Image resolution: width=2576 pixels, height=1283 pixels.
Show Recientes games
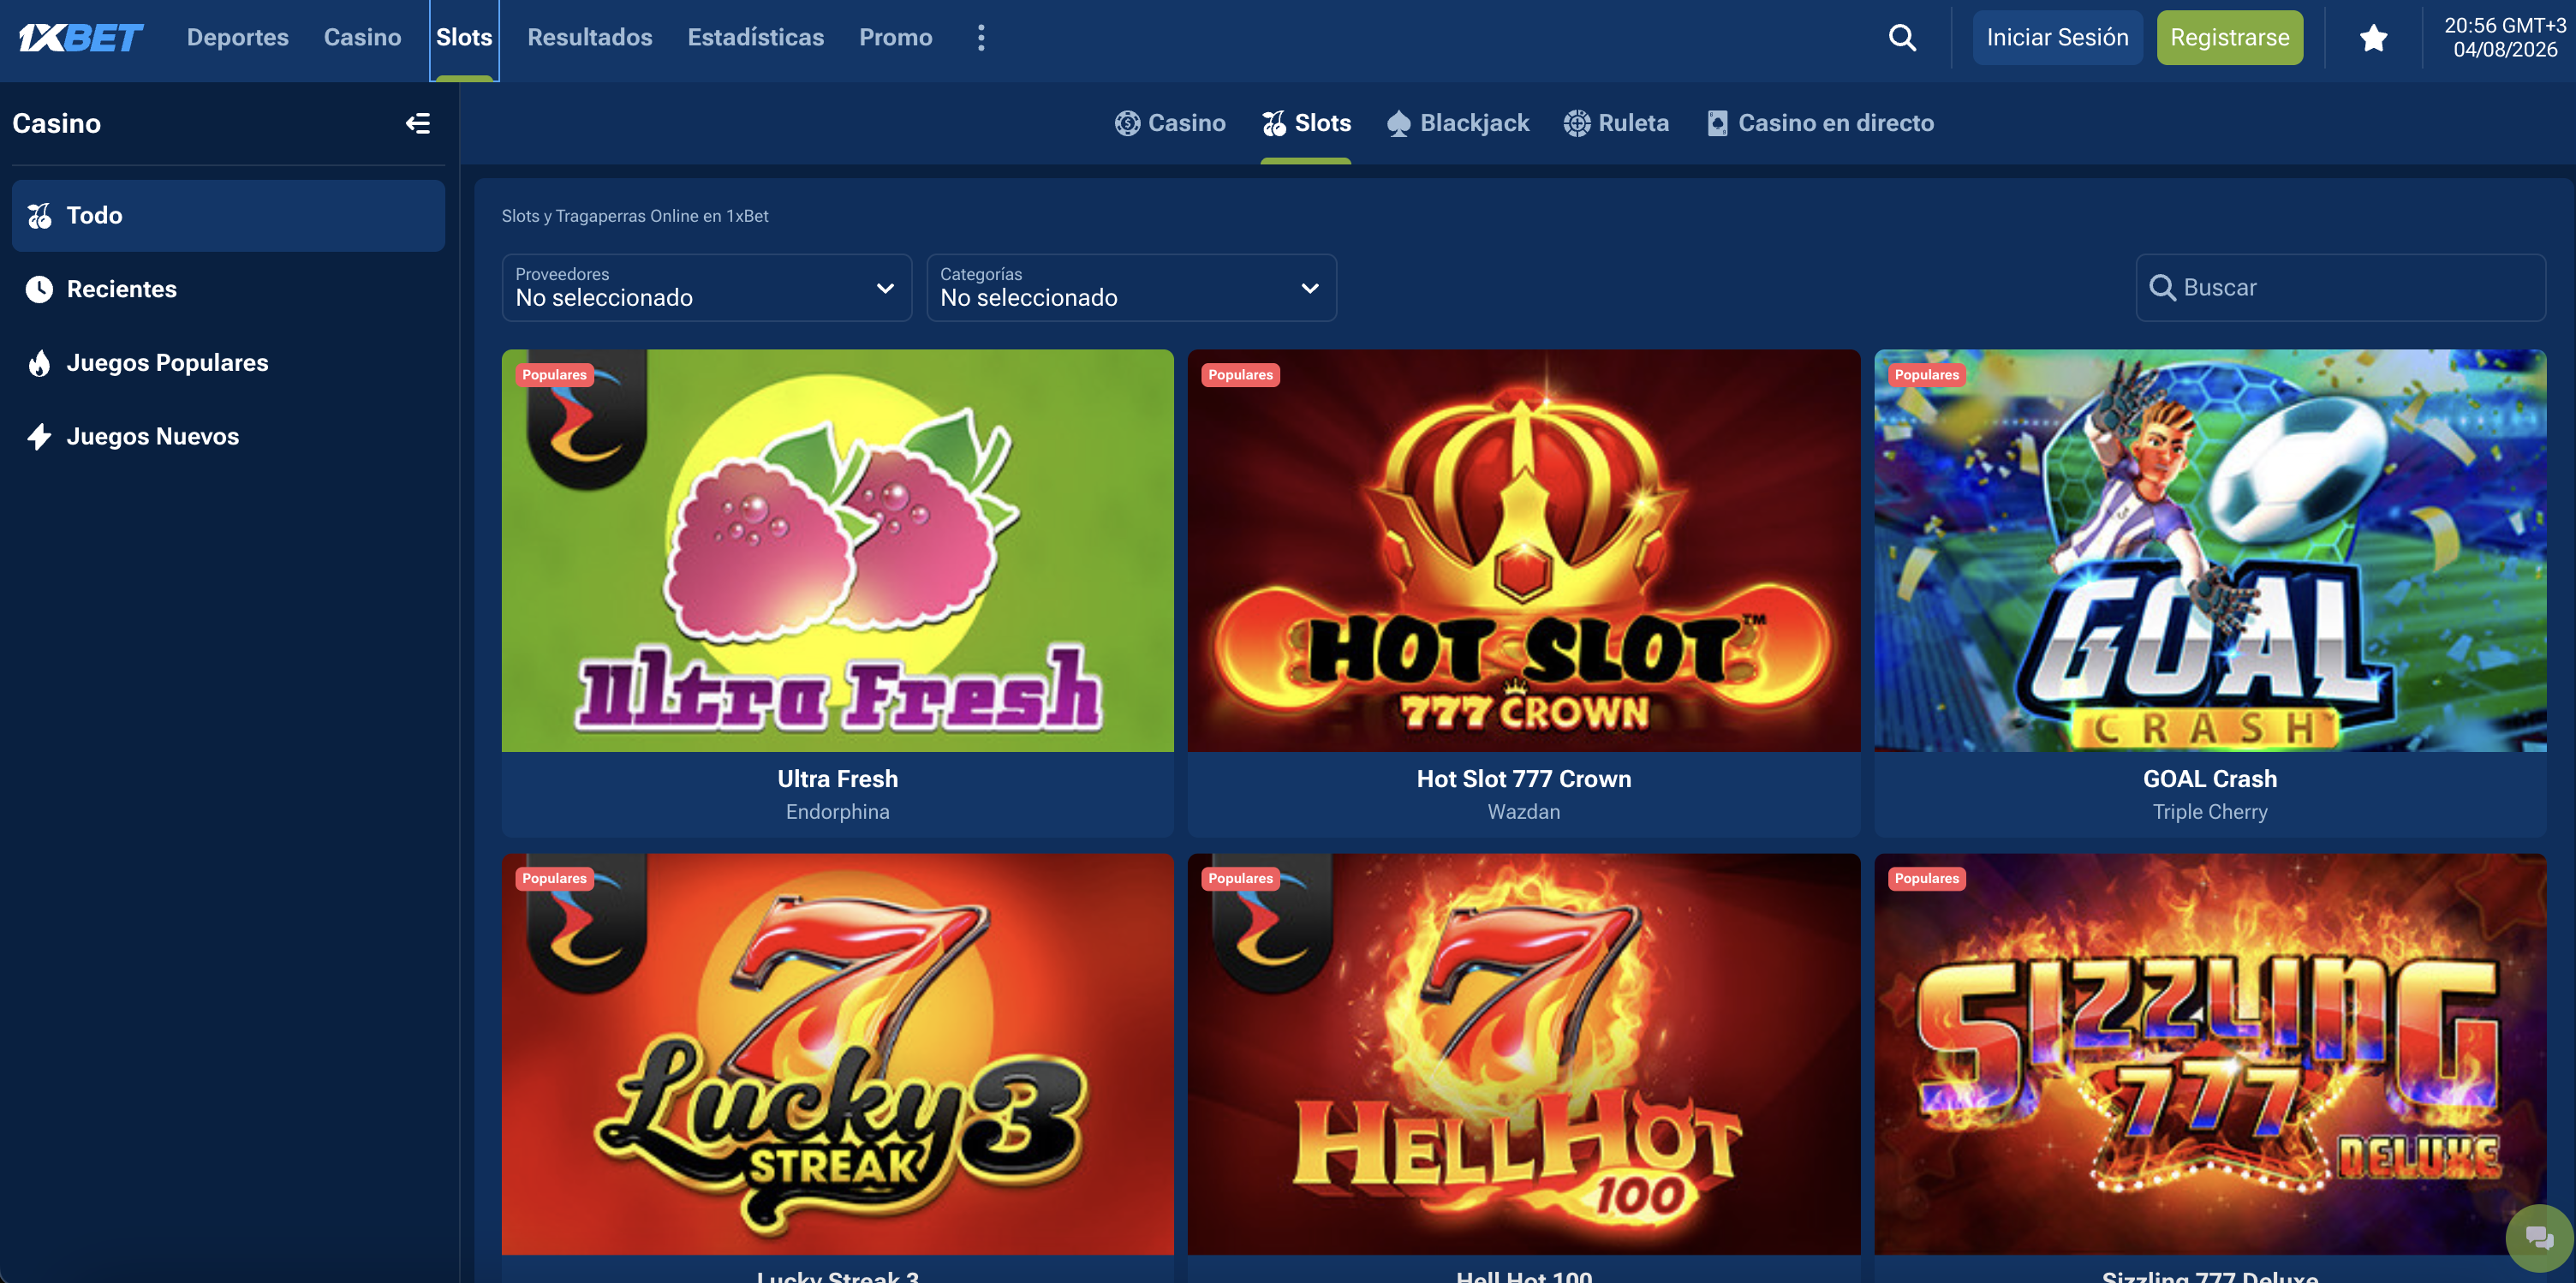(x=228, y=289)
